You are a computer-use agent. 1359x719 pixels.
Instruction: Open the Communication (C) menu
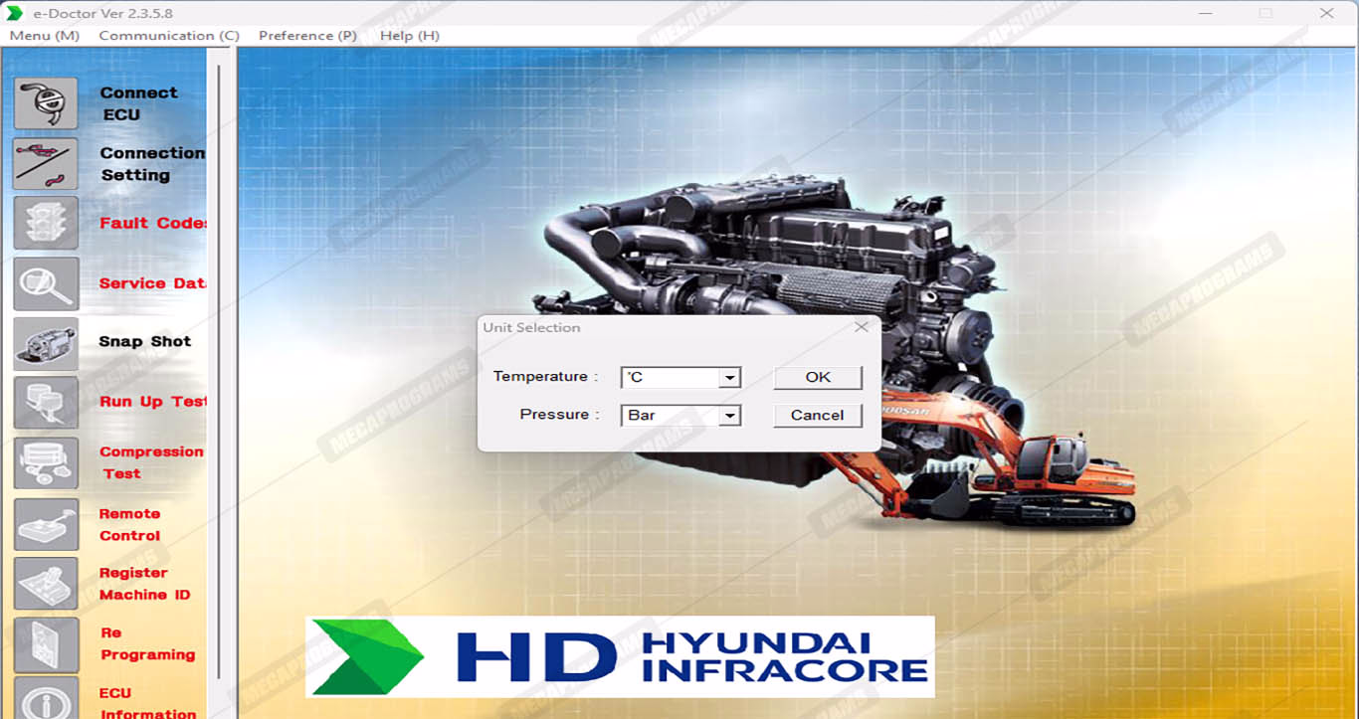(x=169, y=36)
